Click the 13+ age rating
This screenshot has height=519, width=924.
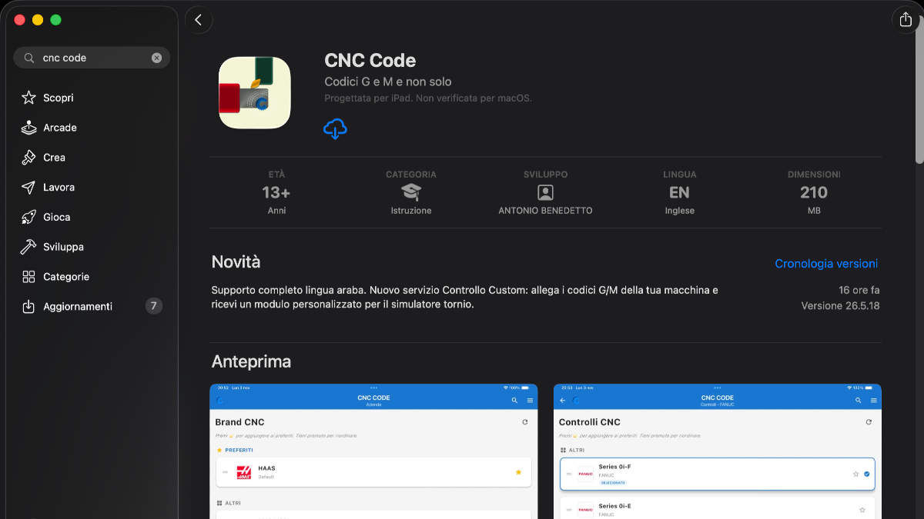pos(276,192)
